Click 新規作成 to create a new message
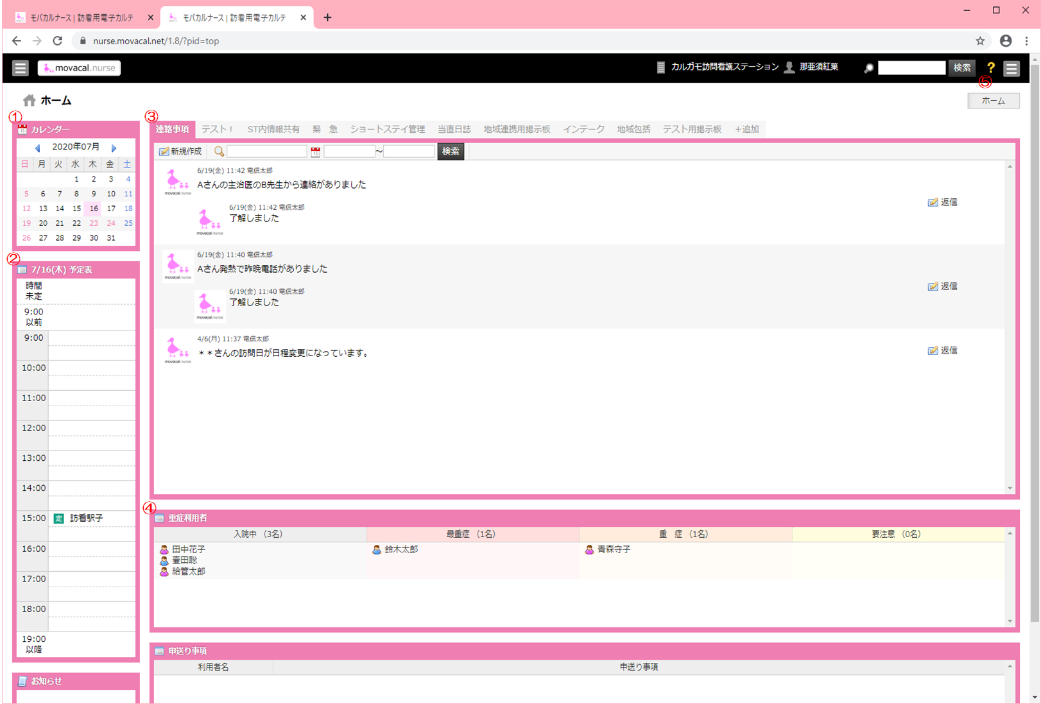Viewport: 1041px width, 704px height. [180, 151]
